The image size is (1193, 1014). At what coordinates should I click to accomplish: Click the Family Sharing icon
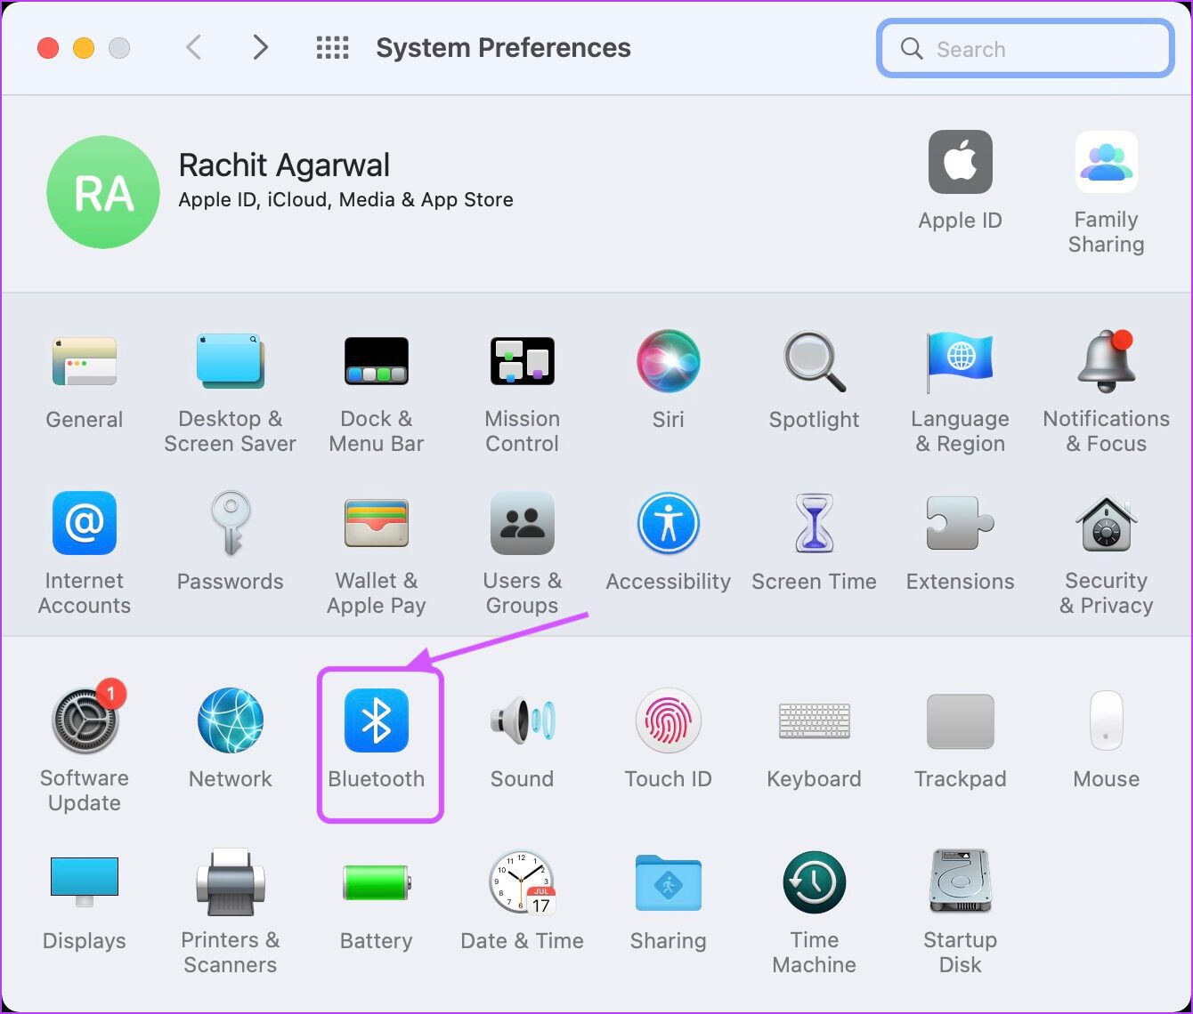pyautogui.click(x=1107, y=162)
